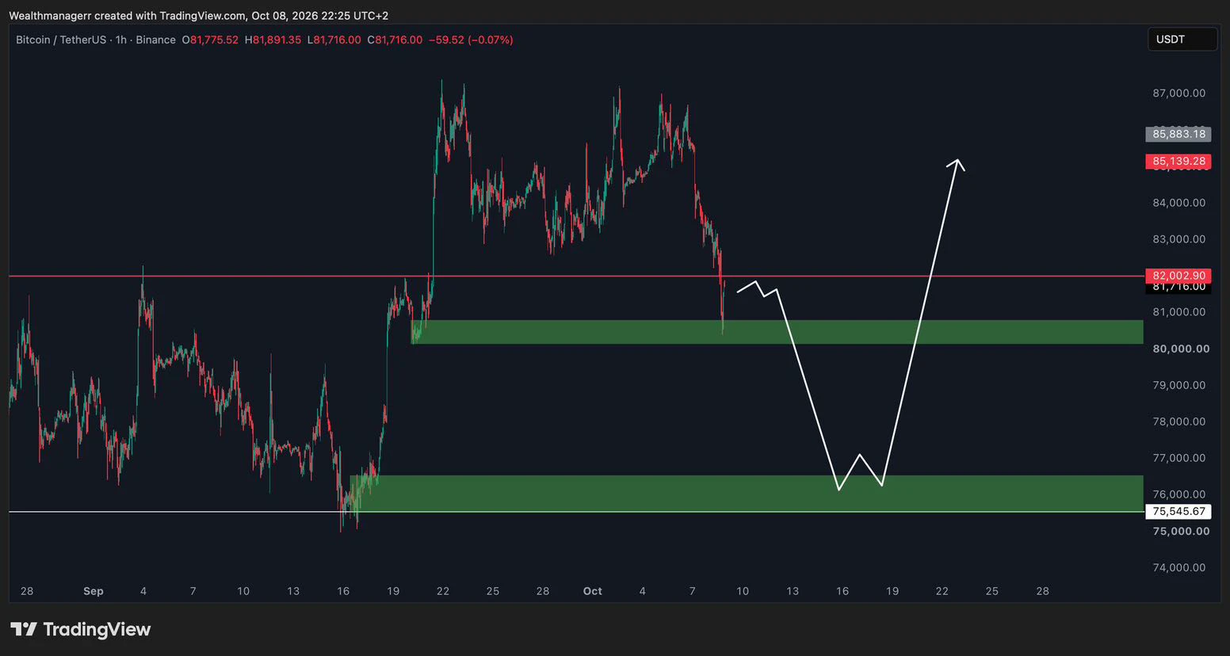Select the gray 85,883.18 price tag
The width and height of the screenshot is (1230, 656).
tap(1178, 134)
